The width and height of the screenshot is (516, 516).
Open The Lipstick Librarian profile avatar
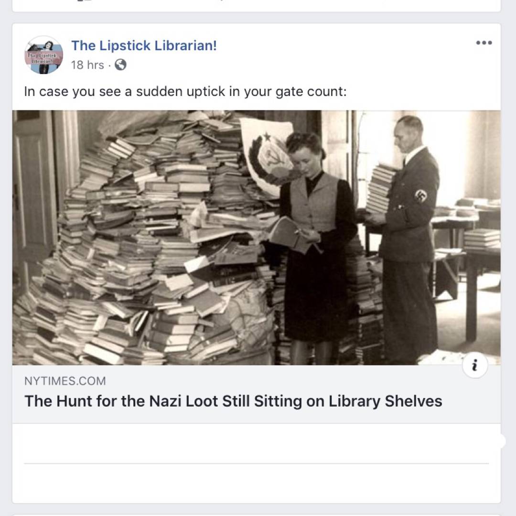pos(43,55)
